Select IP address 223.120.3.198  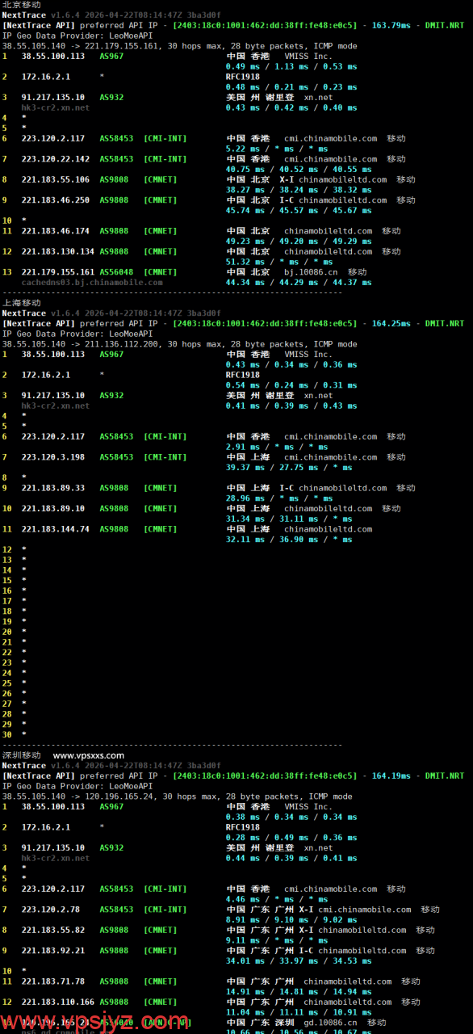coord(53,457)
